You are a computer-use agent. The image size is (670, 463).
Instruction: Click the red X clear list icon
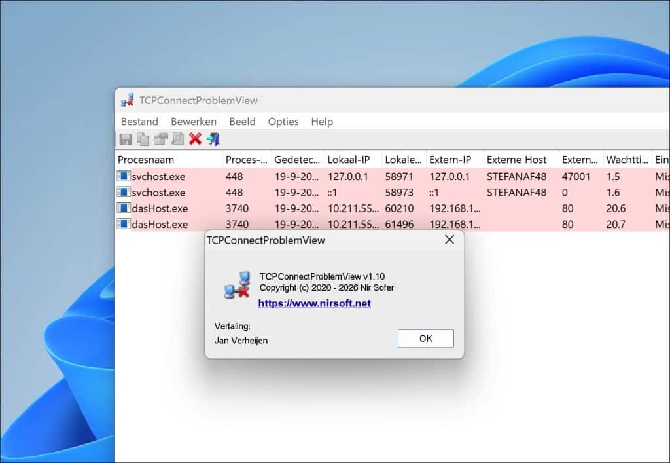(195, 139)
